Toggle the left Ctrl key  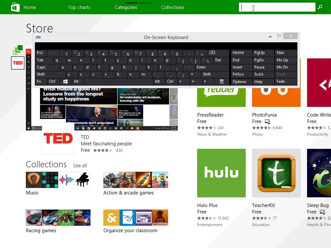tap(53, 81)
